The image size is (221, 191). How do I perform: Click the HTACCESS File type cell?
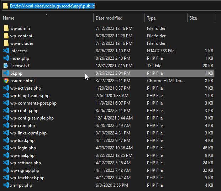(161, 51)
